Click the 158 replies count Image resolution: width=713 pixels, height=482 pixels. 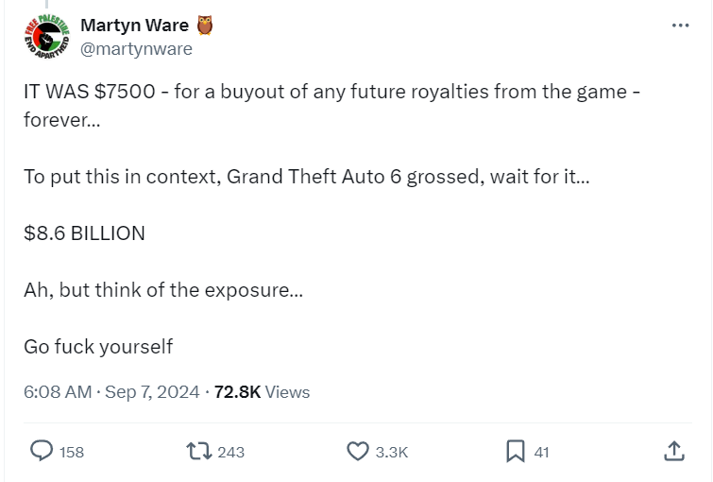[x=72, y=453]
